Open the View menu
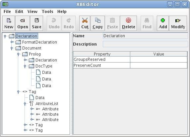190x137 pixels. [32, 12]
